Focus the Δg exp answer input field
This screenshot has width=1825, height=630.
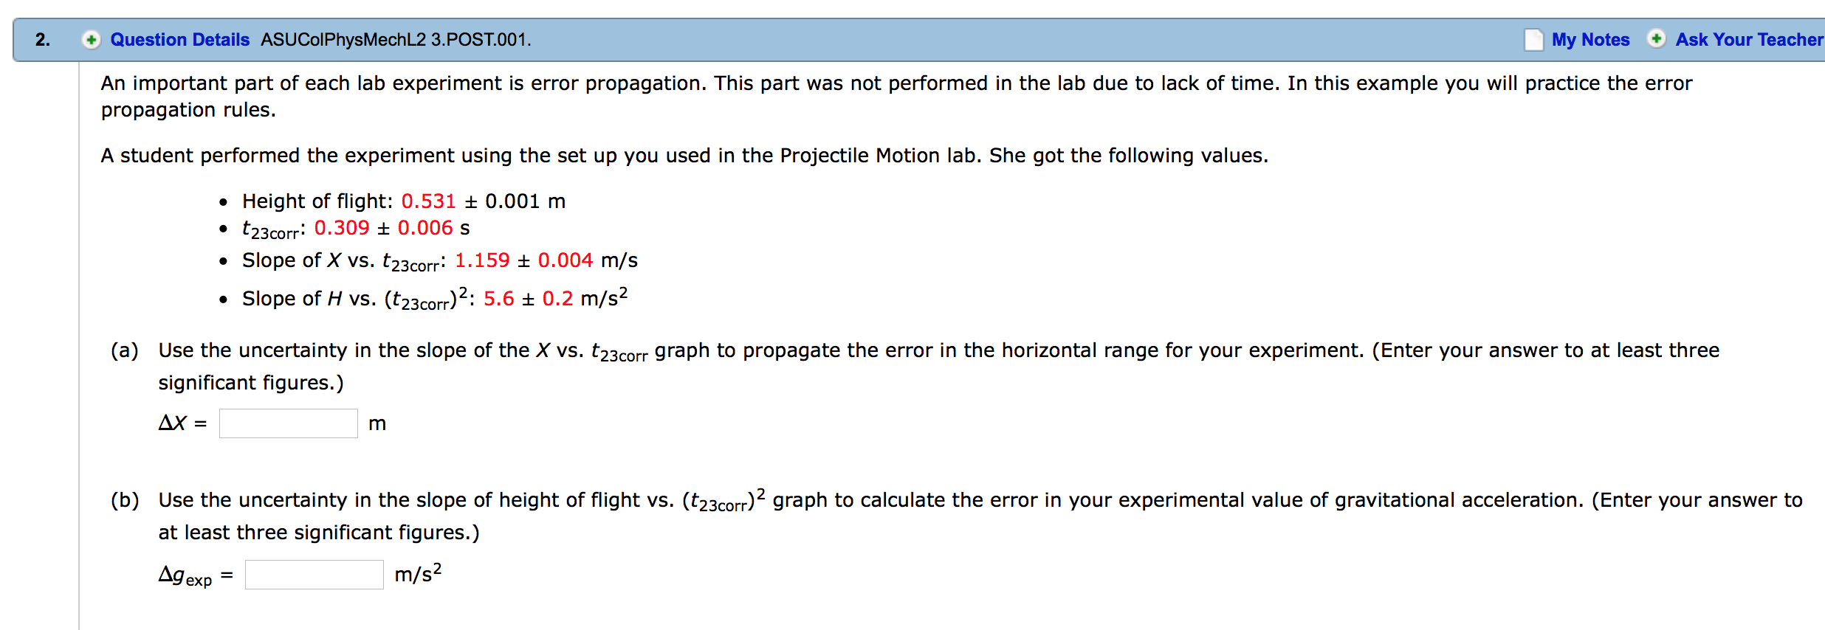pos(314,575)
